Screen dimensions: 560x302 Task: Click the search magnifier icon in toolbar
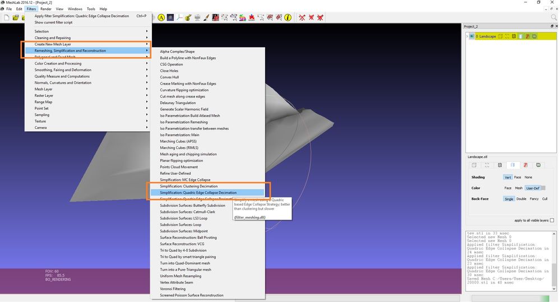coord(554,17)
